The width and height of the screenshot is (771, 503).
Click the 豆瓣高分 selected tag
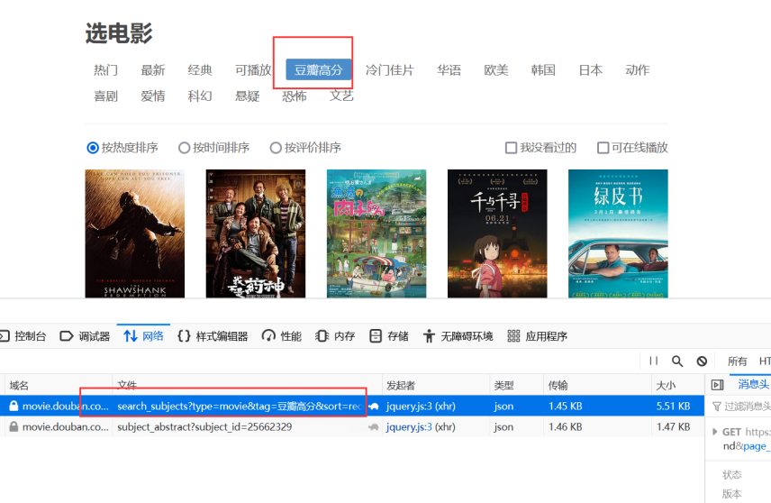(x=319, y=70)
